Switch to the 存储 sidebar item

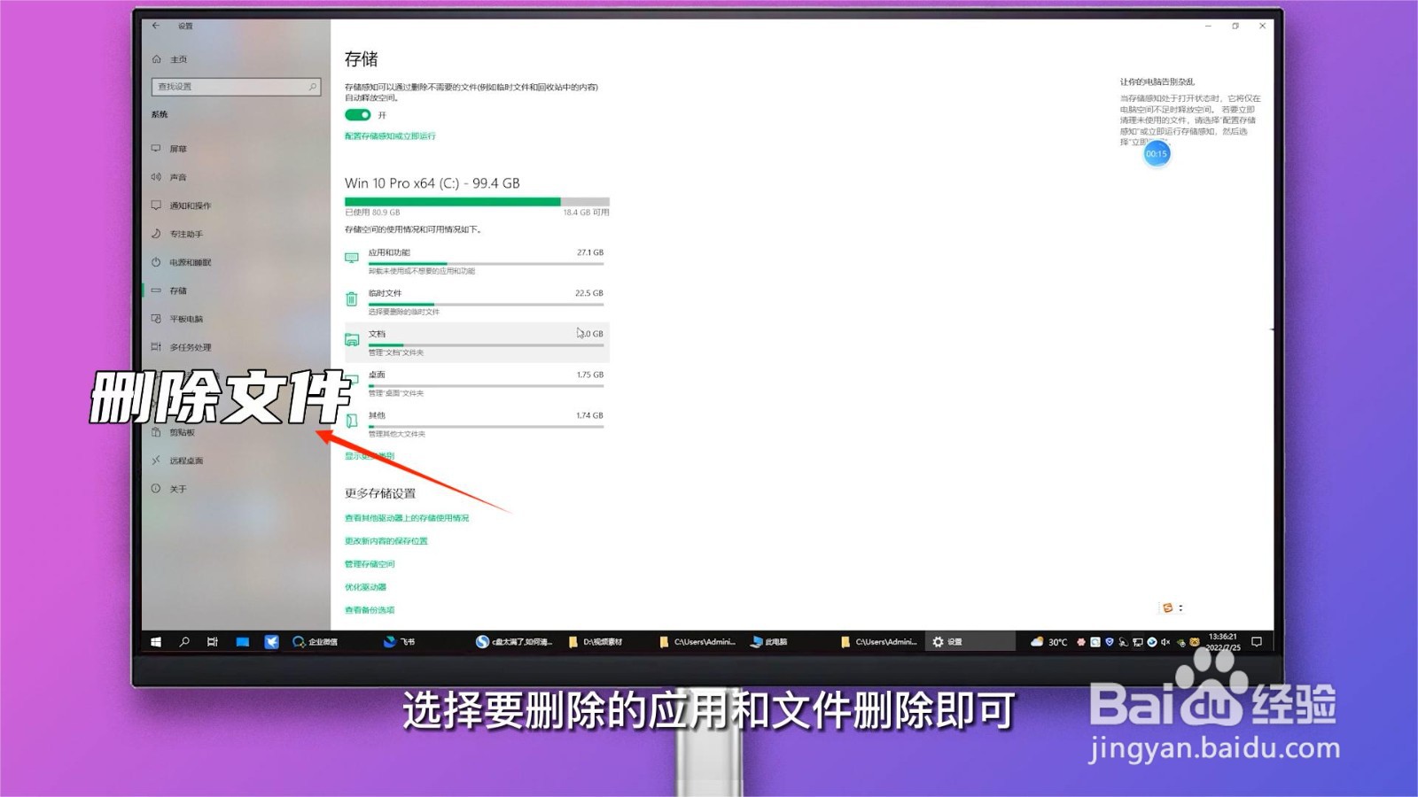pos(177,290)
